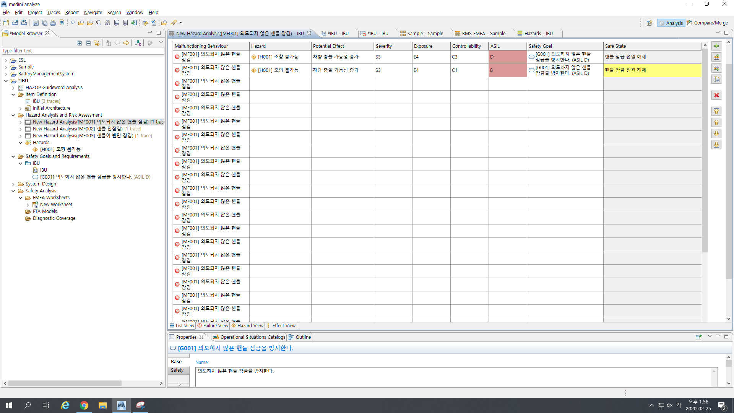This screenshot has width=734, height=413.
Task: Open the Traces menu
Action: coord(53,13)
